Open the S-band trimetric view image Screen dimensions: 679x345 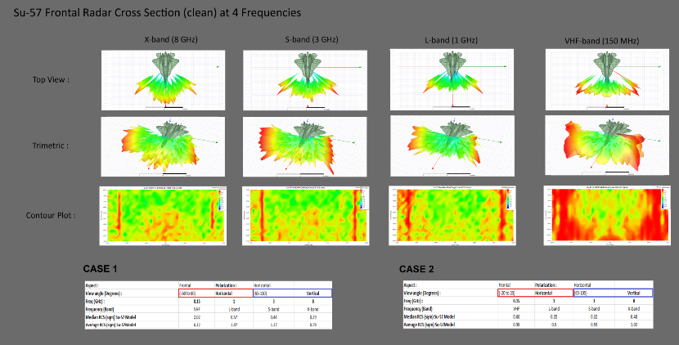coord(305,146)
